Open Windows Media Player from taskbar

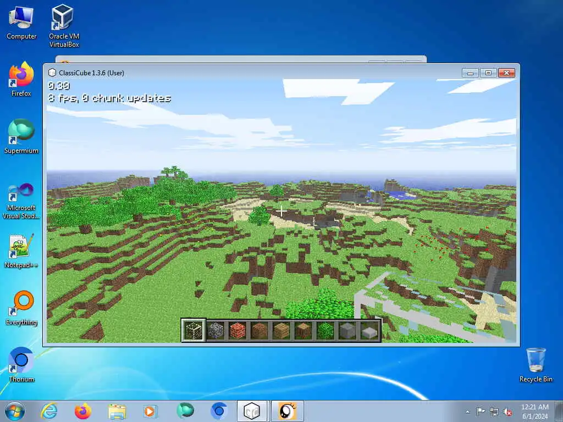pos(150,411)
